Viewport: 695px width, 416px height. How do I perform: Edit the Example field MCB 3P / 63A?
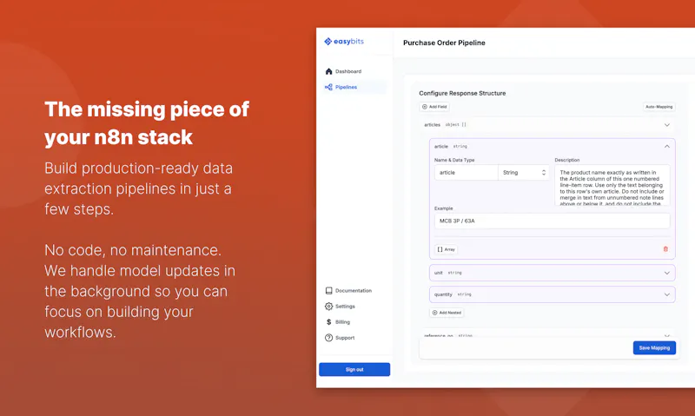pos(552,221)
